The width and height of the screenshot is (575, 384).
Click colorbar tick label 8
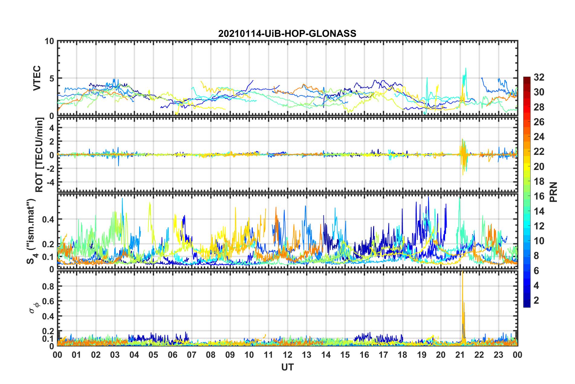[x=536, y=256]
